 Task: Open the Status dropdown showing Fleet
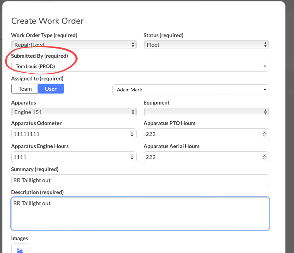(207, 45)
